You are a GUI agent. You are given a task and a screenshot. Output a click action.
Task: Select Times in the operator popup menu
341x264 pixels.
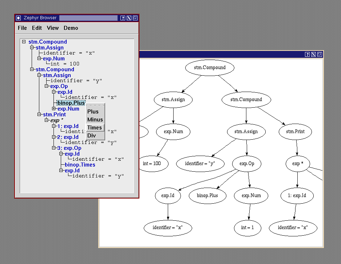click(x=95, y=128)
